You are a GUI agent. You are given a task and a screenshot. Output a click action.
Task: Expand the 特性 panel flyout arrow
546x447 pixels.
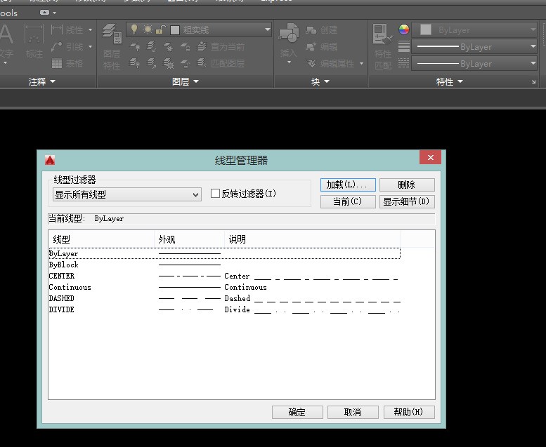click(460, 82)
